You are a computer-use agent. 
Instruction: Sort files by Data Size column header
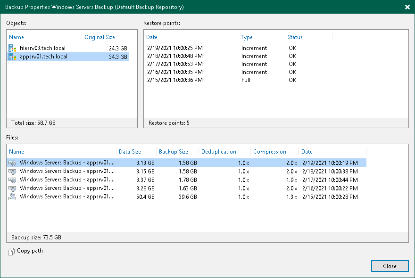[130, 152]
